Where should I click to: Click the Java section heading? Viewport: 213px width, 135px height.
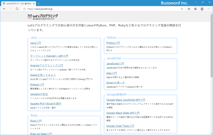(34, 38)
